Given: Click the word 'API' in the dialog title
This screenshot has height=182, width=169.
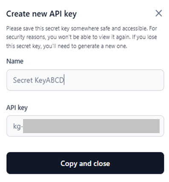Looking at the screenshot, I should tap(55, 14).
